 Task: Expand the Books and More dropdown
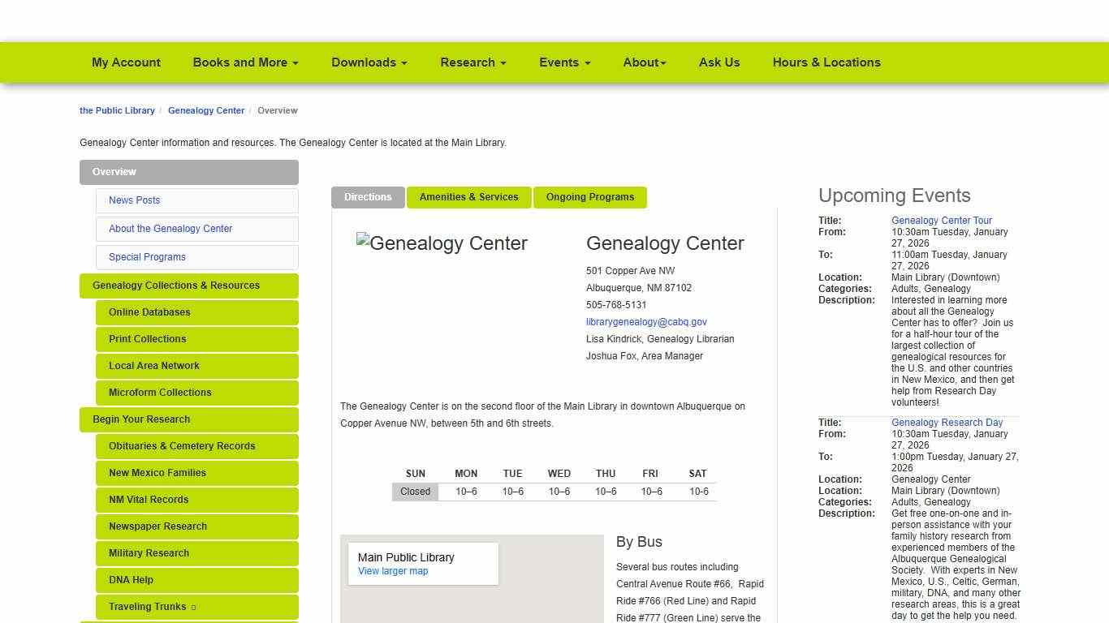click(x=244, y=62)
